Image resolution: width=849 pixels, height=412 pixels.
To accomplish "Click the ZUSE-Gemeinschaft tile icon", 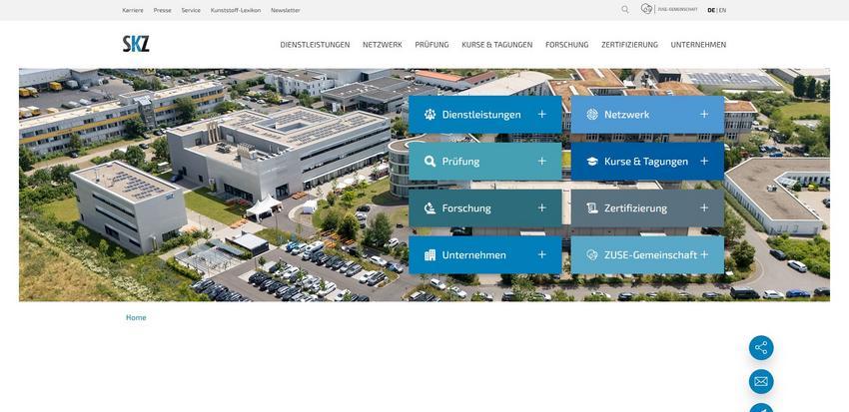I will coord(592,254).
